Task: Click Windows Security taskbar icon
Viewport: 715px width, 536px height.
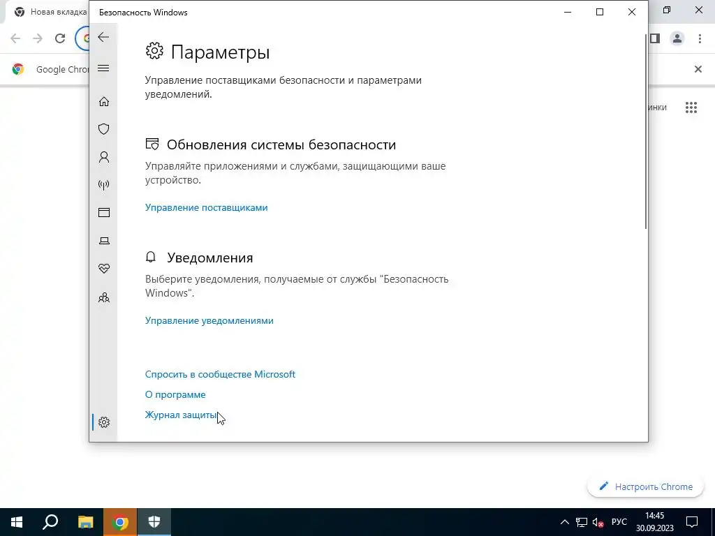Action: click(154, 522)
